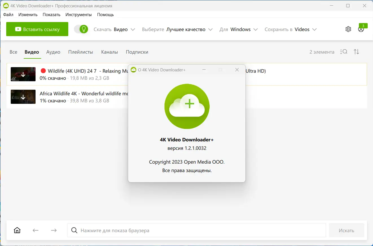This screenshot has width=373, height=246.
Task: Open the Для Windows platform dropdown
Action: (x=239, y=29)
